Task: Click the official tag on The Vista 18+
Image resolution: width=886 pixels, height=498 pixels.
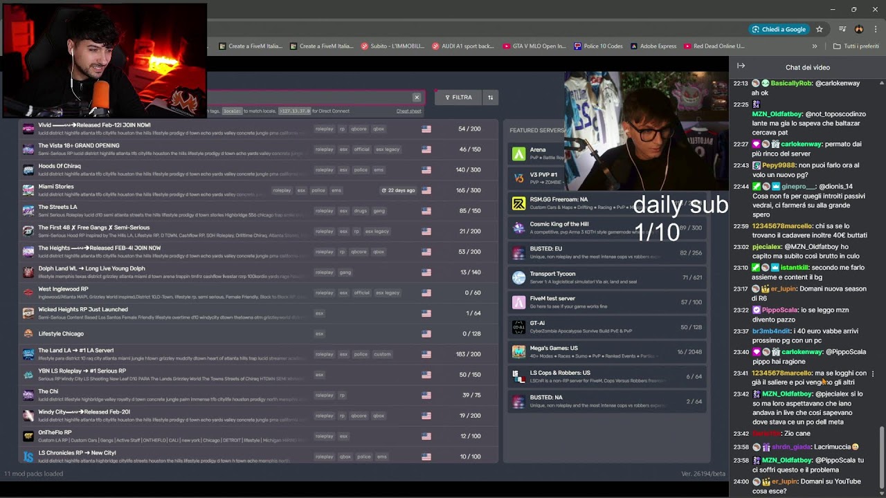Action: [361, 149]
